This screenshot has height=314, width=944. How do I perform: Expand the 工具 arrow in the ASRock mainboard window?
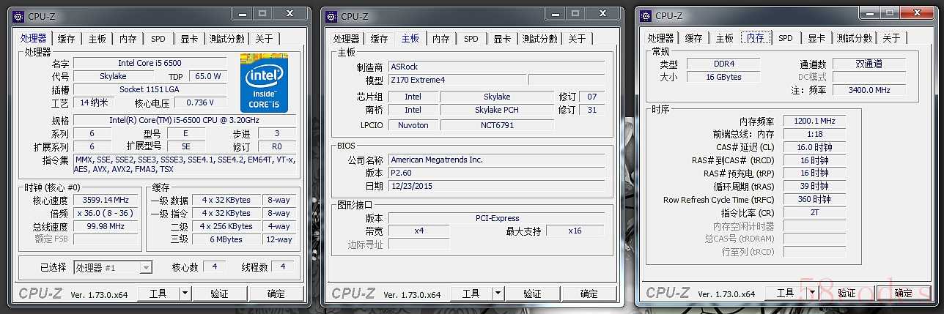coord(496,294)
